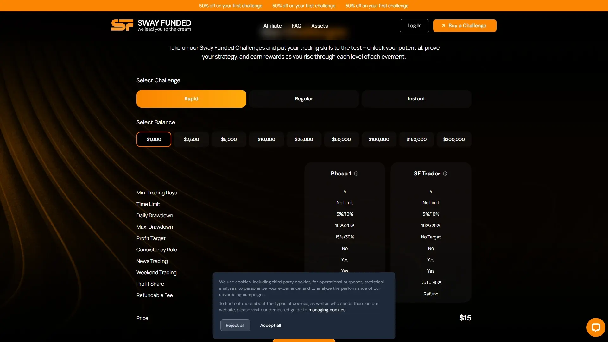The height and width of the screenshot is (342, 608).
Task: Choose the $1,000 balance option
Action: [x=154, y=139]
